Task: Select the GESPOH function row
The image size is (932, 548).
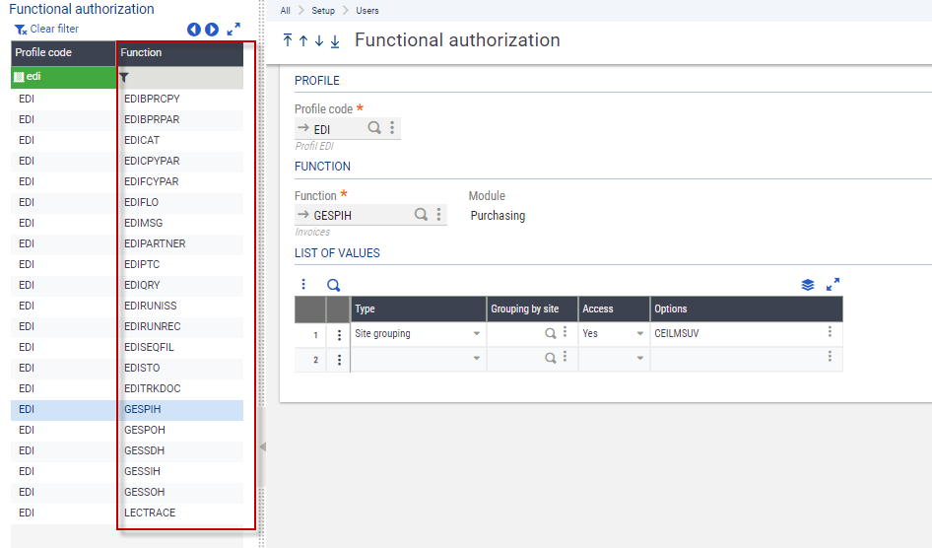Action: [x=145, y=430]
